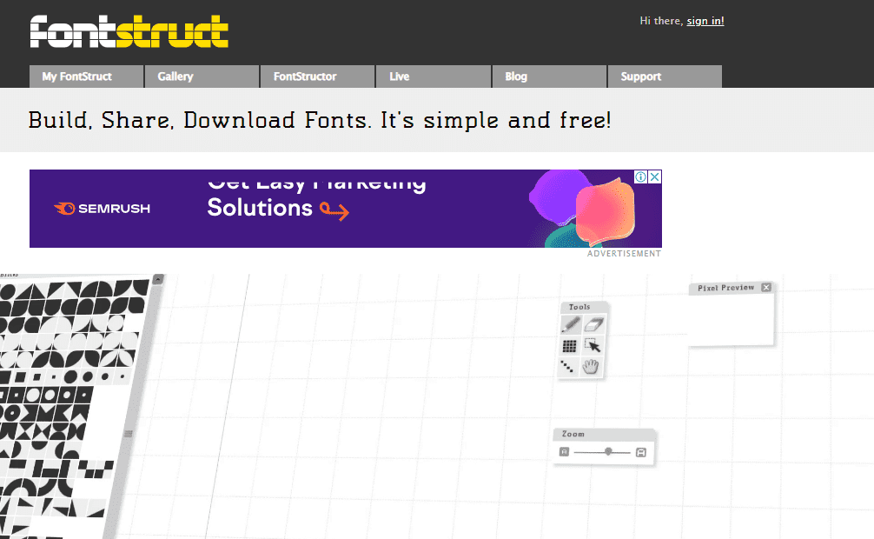
Task: Open the Live tab
Action: pos(434,77)
